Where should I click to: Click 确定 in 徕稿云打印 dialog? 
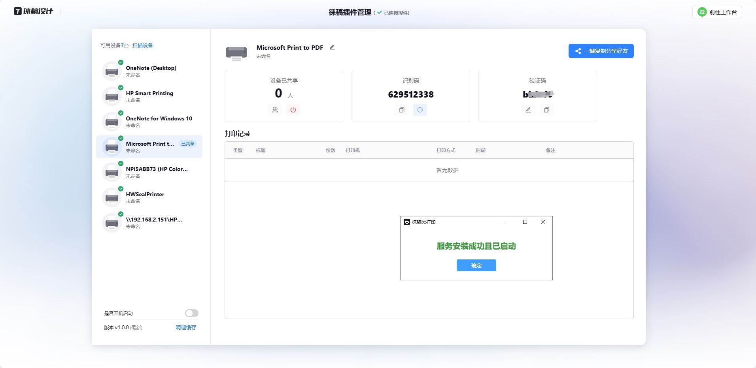476,265
